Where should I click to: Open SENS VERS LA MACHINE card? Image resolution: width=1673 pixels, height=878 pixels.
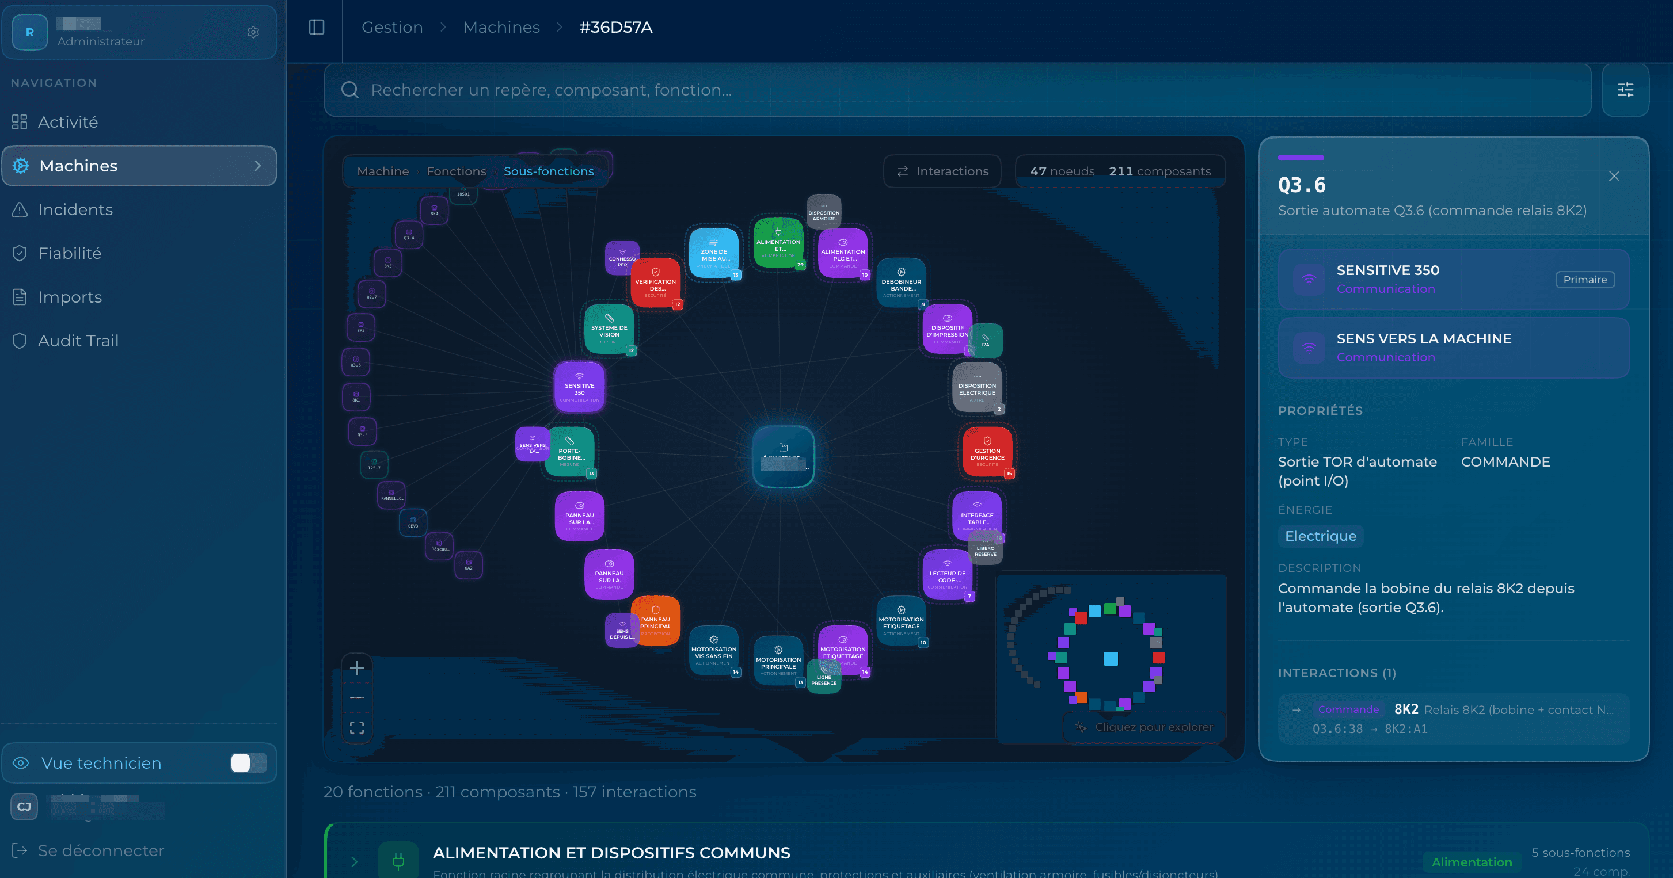(1454, 348)
